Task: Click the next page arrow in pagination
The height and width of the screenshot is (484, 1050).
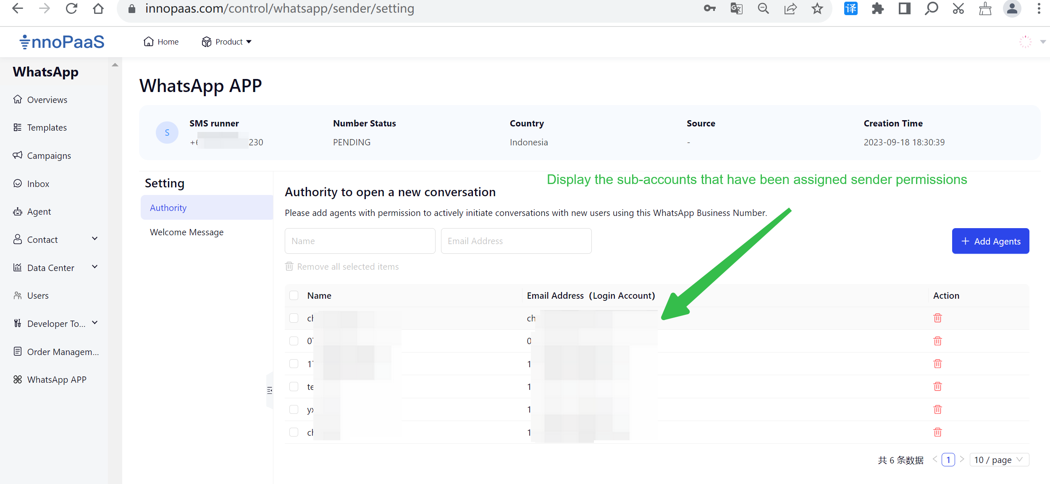Action: click(962, 459)
